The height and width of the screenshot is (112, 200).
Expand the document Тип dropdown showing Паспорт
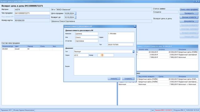tap(133, 52)
